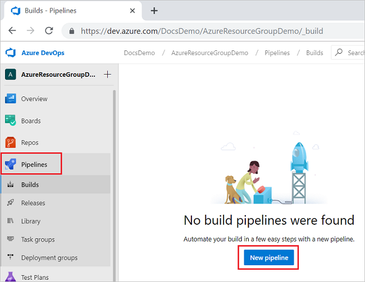This screenshot has height=282, width=365.
Task: Click the Builds icon in sidebar
Action: point(10,184)
